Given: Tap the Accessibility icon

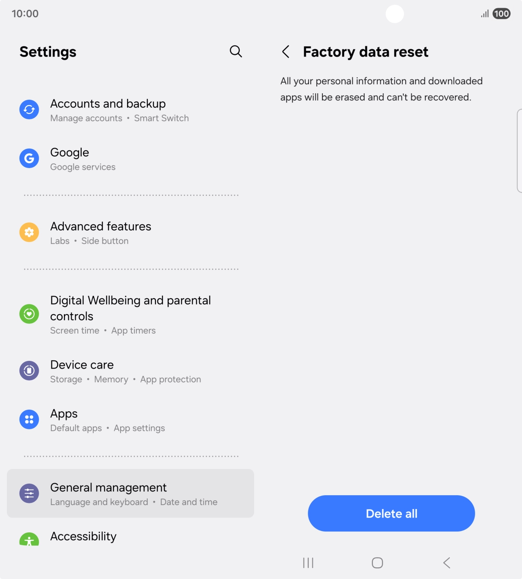Looking at the screenshot, I should coord(29,540).
